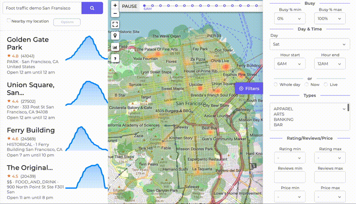Click the blue search magnifier button

pyautogui.click(x=92, y=8)
